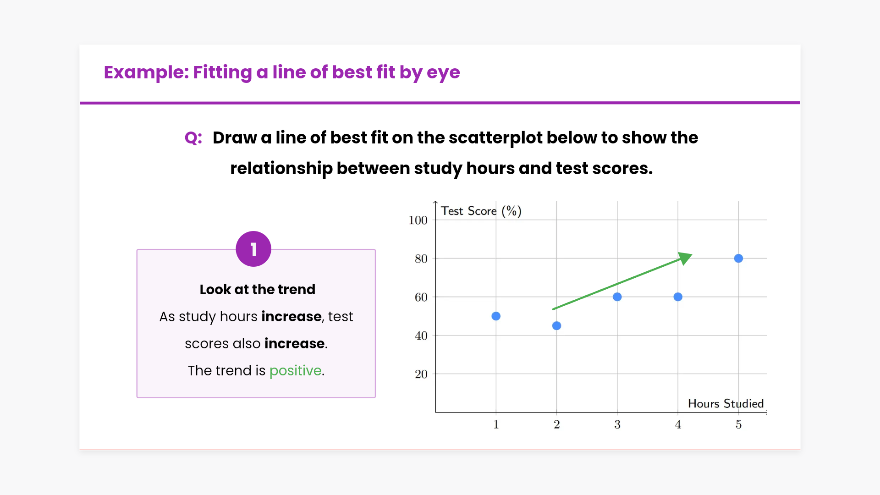
Task: Click the purple Q: question marker
Action: click(193, 138)
